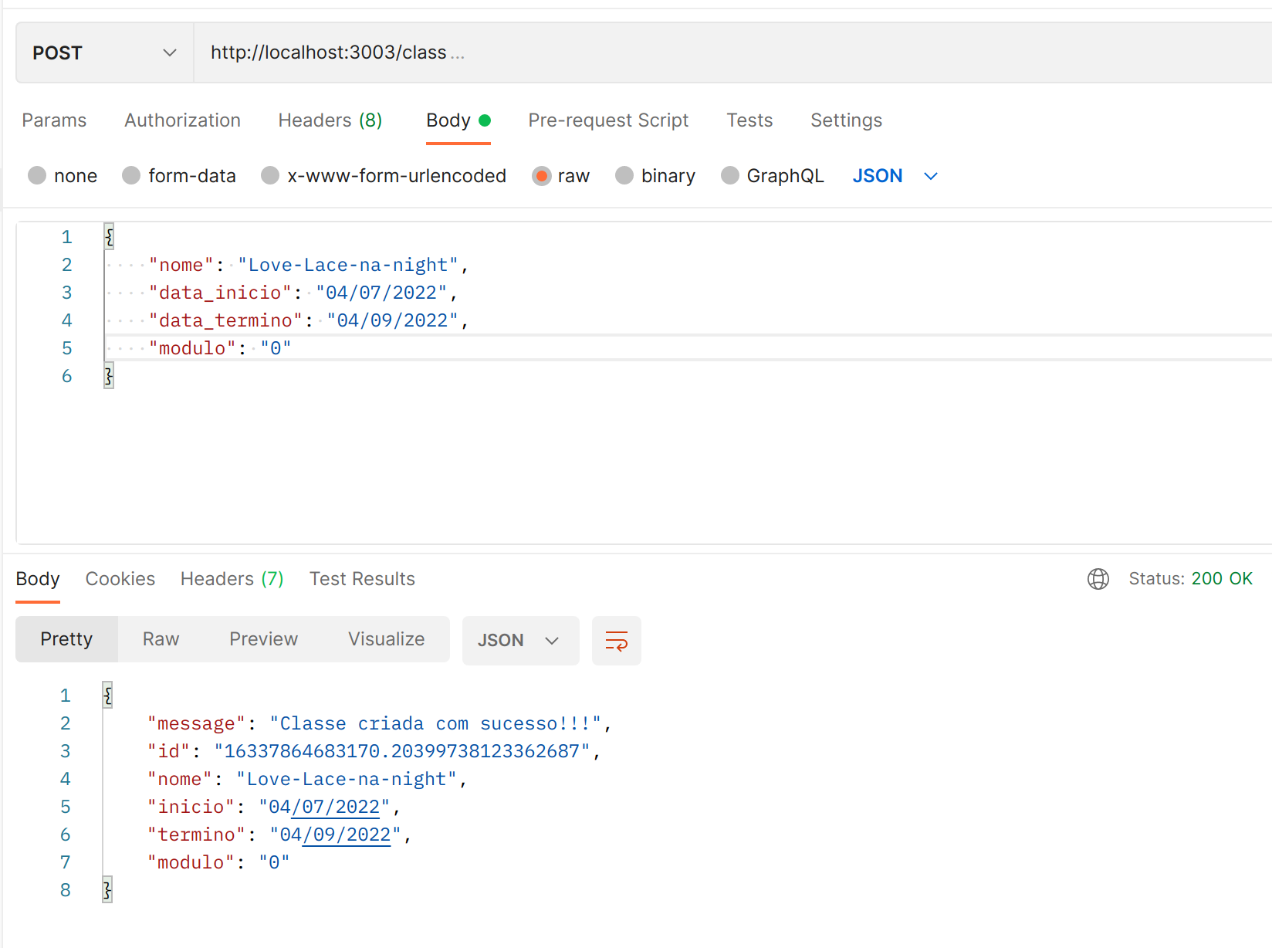Screen dimensions: 1272x948
Task: Open the POST request method dropdown
Action: pos(103,52)
